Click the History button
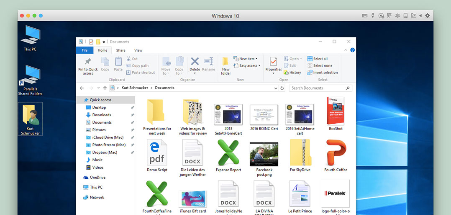This screenshot has width=451, height=215. [292, 72]
